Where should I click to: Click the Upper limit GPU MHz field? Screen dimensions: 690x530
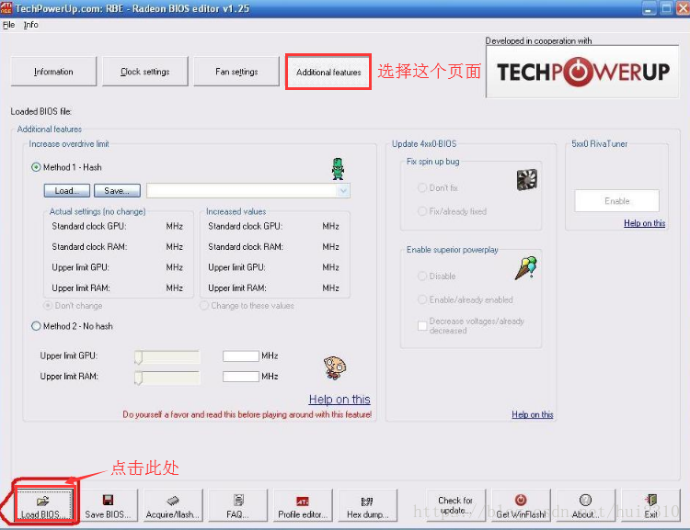pos(241,356)
